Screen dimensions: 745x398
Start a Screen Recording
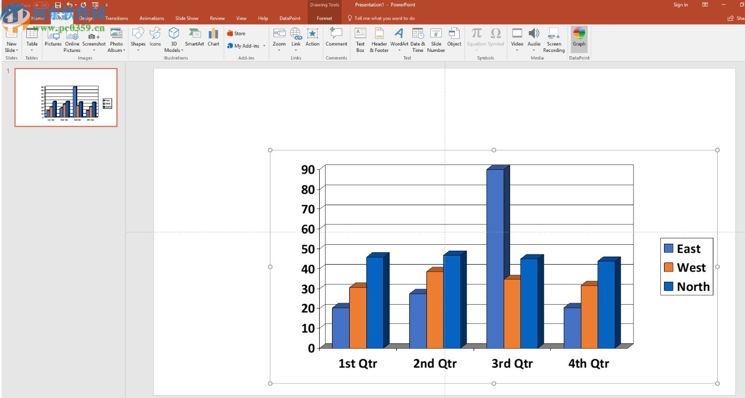pyautogui.click(x=554, y=40)
